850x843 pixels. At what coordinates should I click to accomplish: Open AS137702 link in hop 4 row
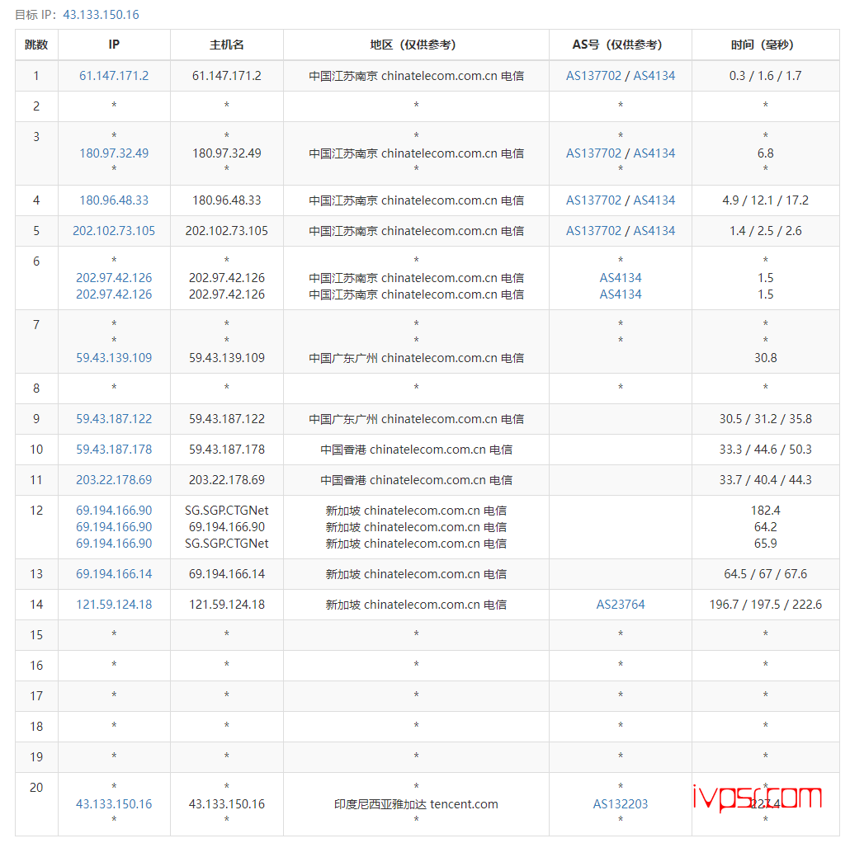[593, 200]
